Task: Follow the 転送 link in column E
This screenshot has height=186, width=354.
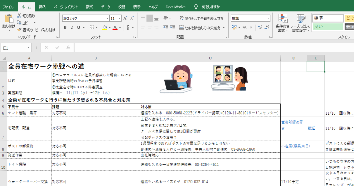Action: (x=311, y=128)
